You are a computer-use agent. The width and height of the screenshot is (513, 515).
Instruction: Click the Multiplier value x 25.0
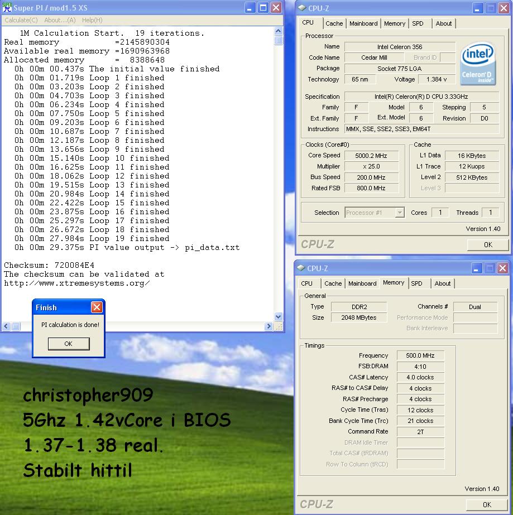371,166
